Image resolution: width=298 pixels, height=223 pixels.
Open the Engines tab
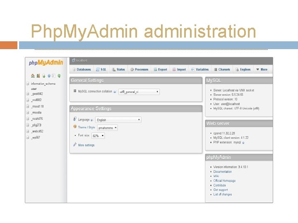(243, 69)
